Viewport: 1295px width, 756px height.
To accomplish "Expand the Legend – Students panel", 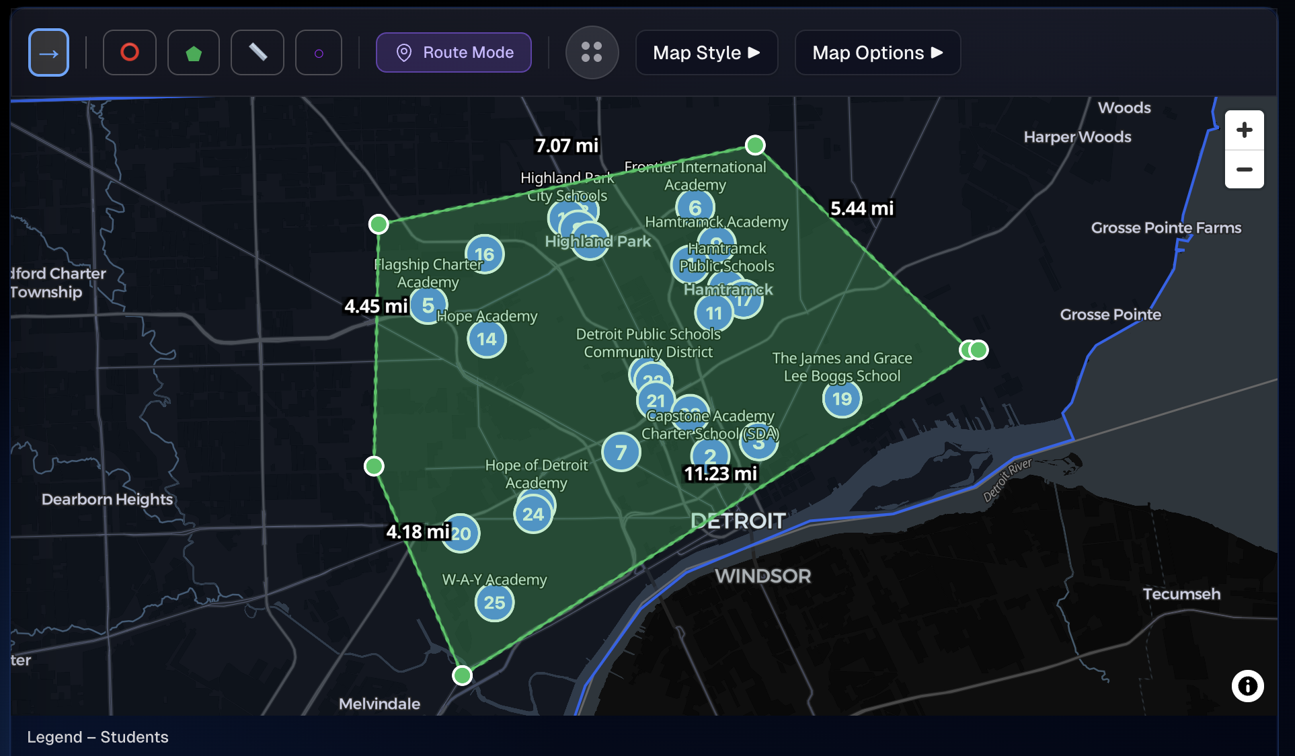I will (97, 737).
